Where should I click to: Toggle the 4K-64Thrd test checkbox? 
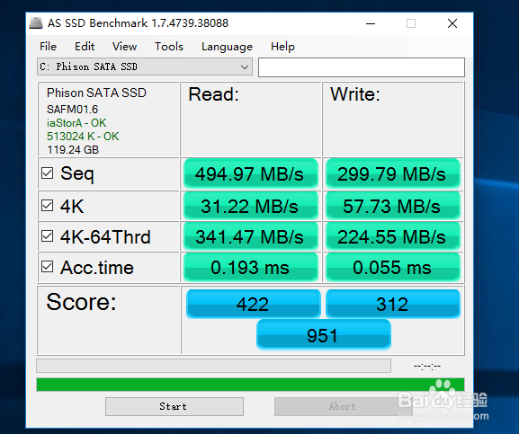(x=48, y=236)
